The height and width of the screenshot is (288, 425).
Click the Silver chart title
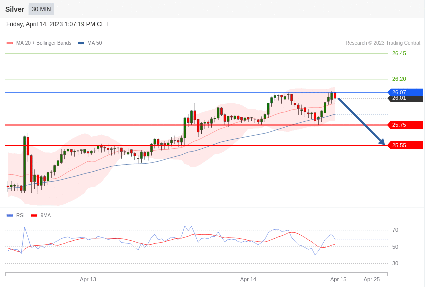coord(15,9)
